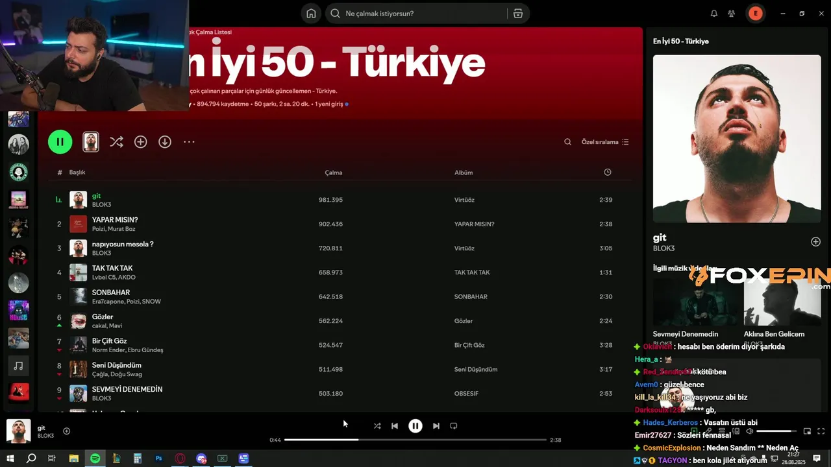Sort by the Çalma column header
This screenshot has width=831, height=467.
[x=334, y=173]
